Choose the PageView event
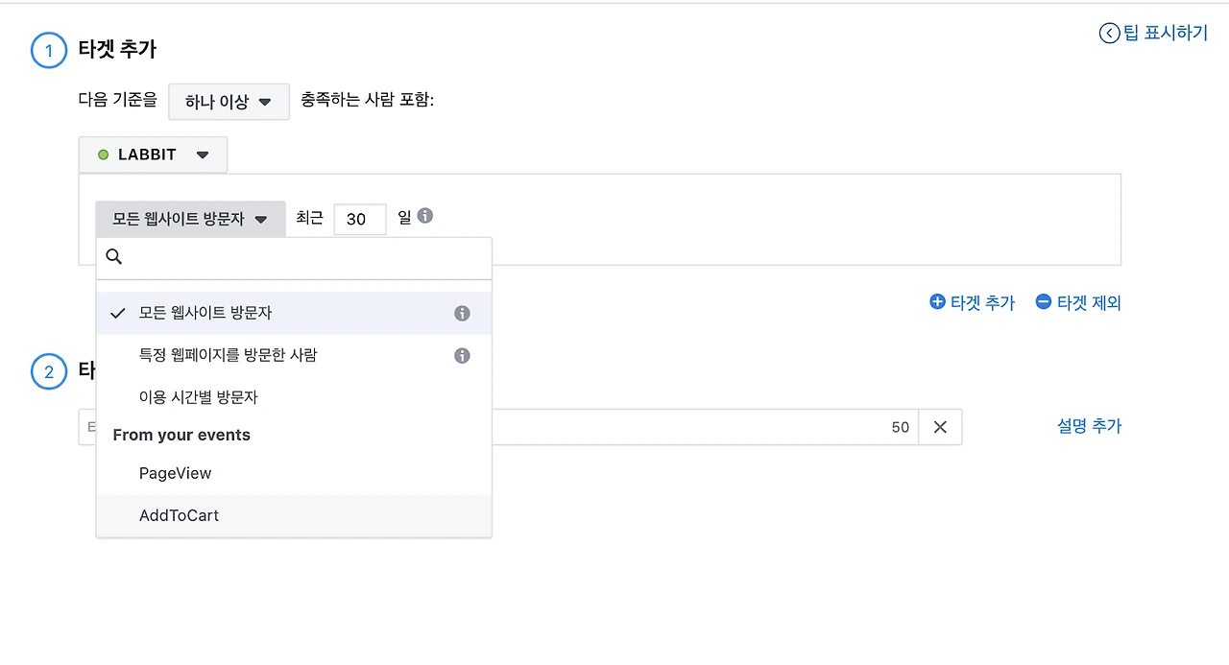Image resolution: width=1229 pixels, height=665 pixels. point(175,473)
